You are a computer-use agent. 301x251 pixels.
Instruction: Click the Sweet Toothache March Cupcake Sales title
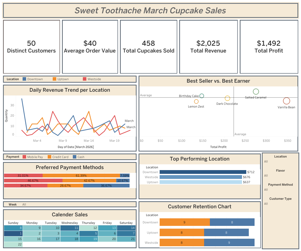(150, 10)
